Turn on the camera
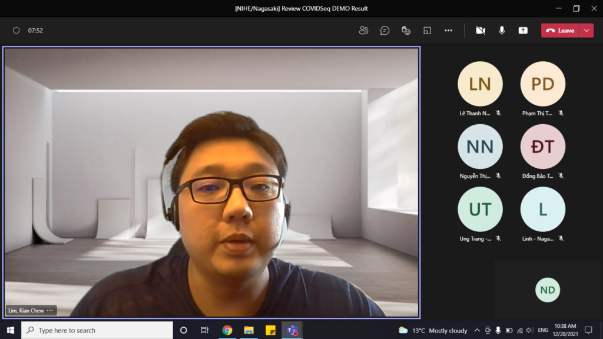The height and width of the screenshot is (339, 603). pos(481,31)
